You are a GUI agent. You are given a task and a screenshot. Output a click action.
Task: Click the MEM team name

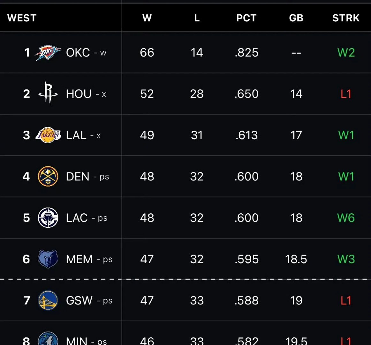point(79,259)
